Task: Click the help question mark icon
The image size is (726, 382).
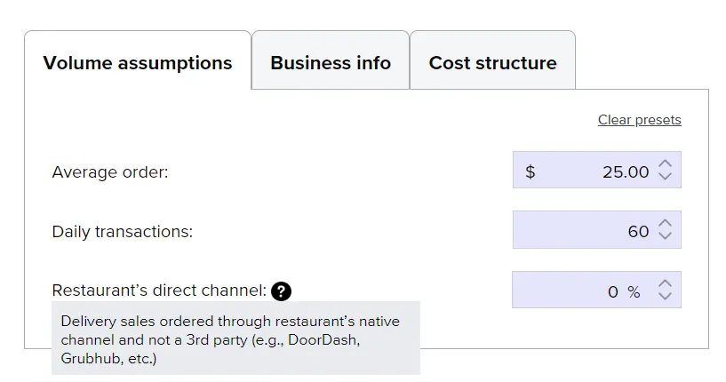Action: click(282, 290)
